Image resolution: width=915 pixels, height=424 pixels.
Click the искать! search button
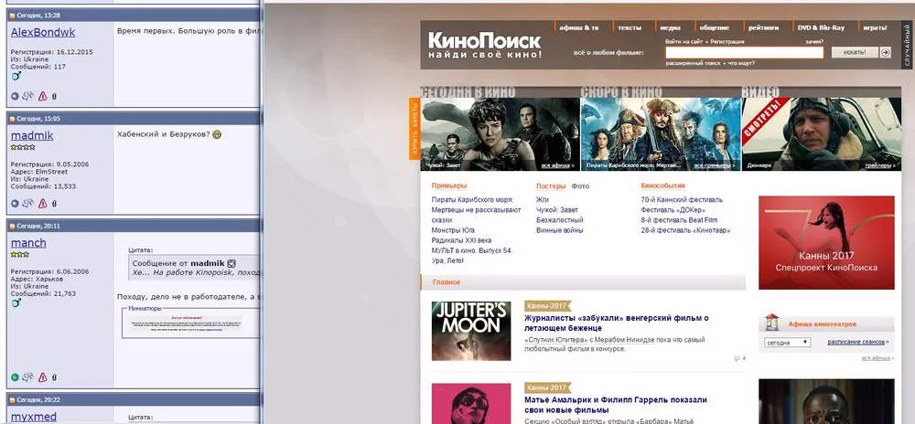[x=855, y=52]
